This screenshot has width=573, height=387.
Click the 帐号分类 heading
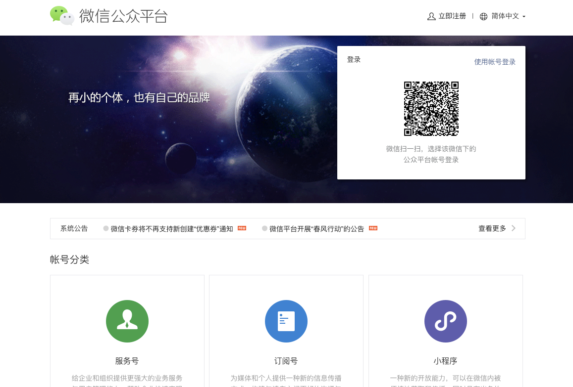click(x=69, y=259)
